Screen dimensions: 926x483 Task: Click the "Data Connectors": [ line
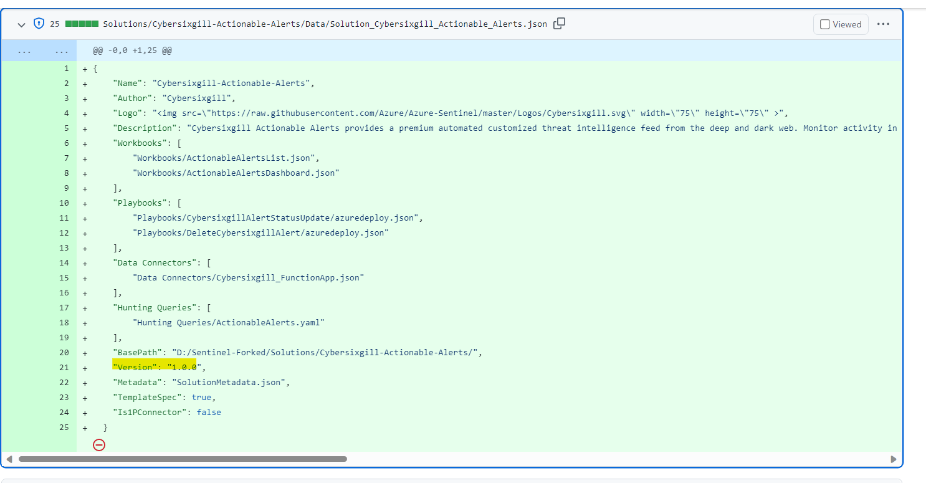pyautogui.click(x=162, y=263)
